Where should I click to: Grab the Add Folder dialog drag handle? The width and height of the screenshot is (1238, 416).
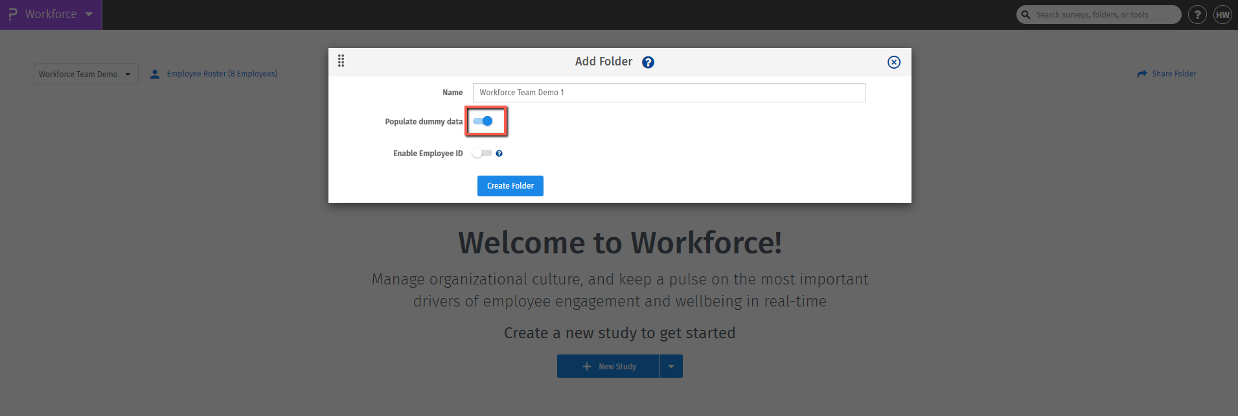click(341, 61)
